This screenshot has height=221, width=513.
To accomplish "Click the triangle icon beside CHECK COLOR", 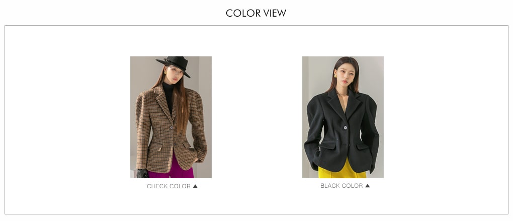I will (195, 186).
